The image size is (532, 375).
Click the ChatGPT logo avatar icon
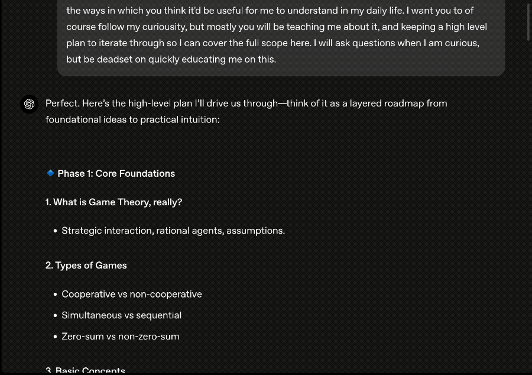point(29,104)
